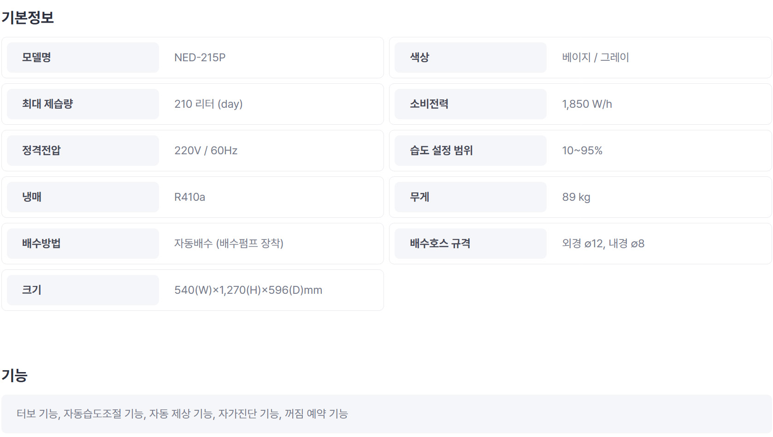Select the 외경 ø12, 내경 ø8 value

(603, 244)
